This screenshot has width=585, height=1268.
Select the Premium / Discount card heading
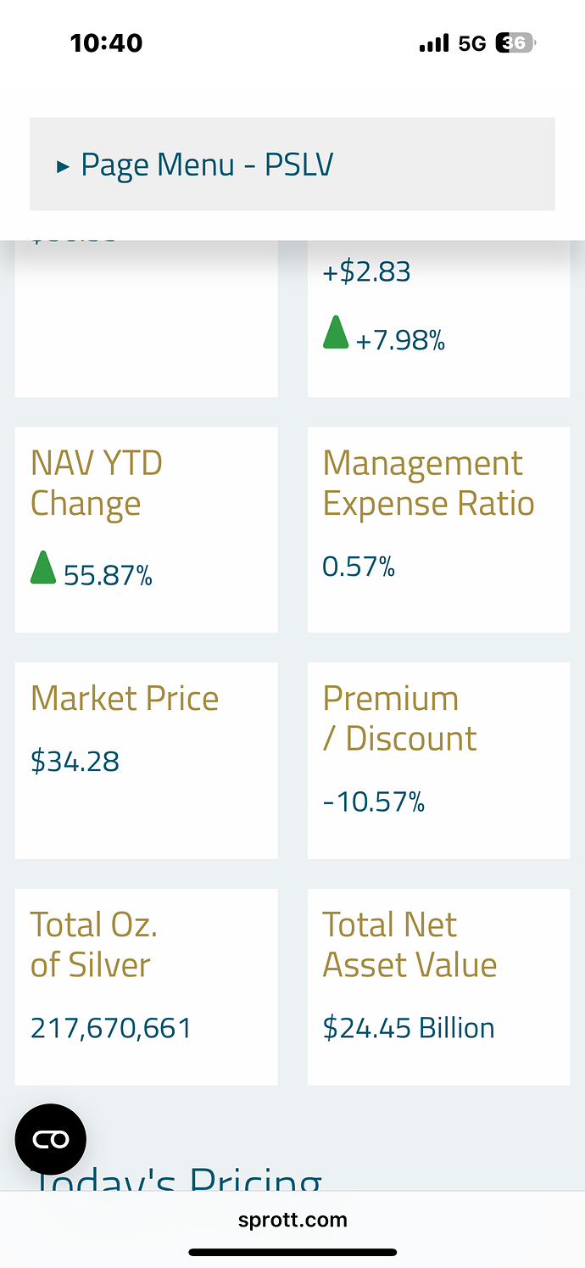click(399, 718)
